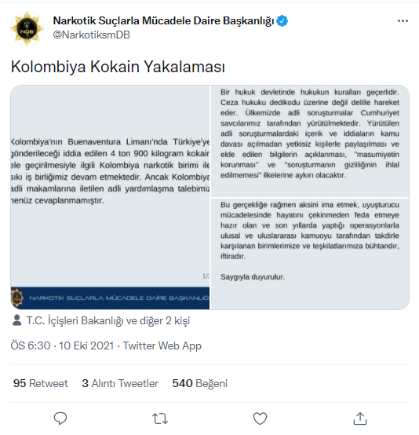The width and height of the screenshot is (419, 435).
Task: Click the tagged people person icon
Action: click(x=17, y=320)
